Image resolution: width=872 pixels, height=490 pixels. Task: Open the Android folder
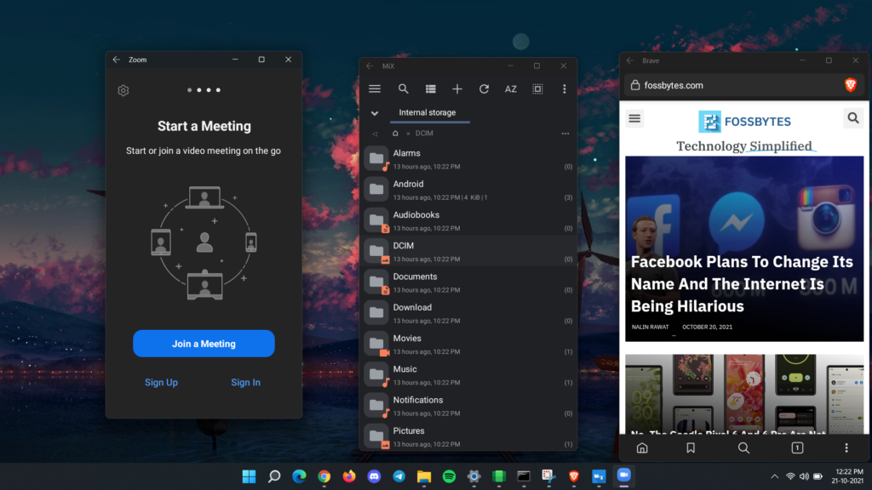469,190
